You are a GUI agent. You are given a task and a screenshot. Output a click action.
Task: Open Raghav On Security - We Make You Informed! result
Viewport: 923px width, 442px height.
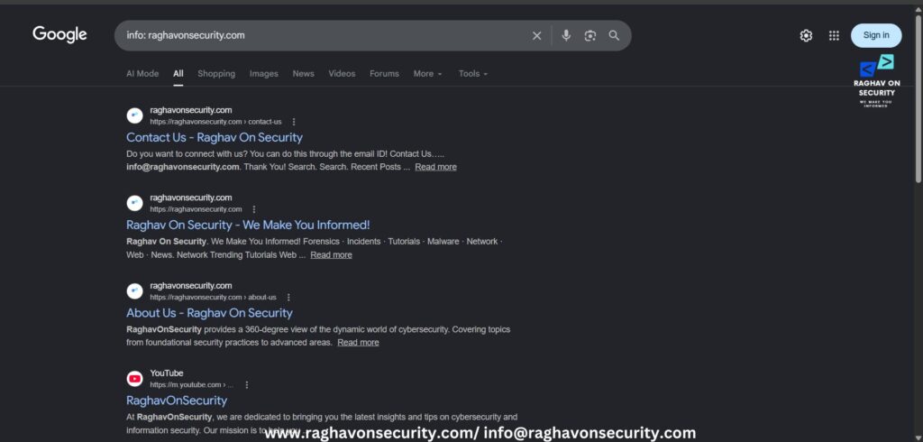[248, 226]
